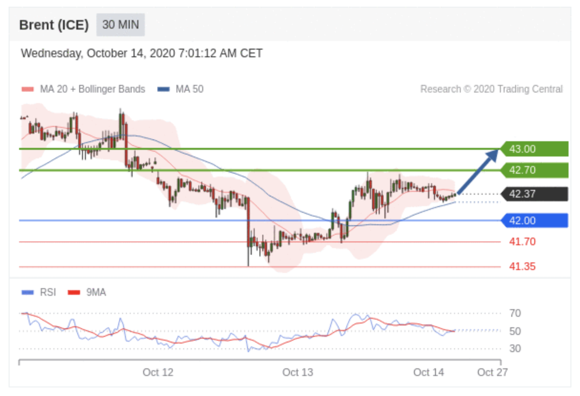Click the RSI 50 level label
Screen dimensions: 580x396
[515, 331]
